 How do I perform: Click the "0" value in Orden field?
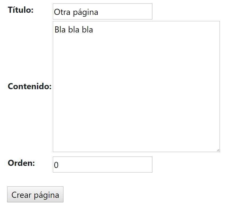56,165
